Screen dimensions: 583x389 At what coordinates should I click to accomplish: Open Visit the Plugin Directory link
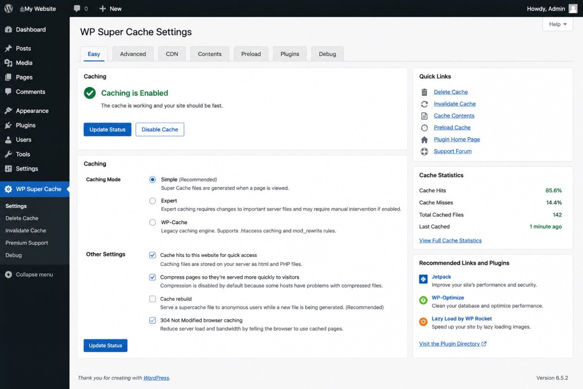[453, 344]
